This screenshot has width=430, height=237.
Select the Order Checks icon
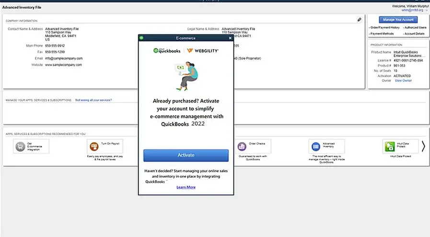[242, 147]
